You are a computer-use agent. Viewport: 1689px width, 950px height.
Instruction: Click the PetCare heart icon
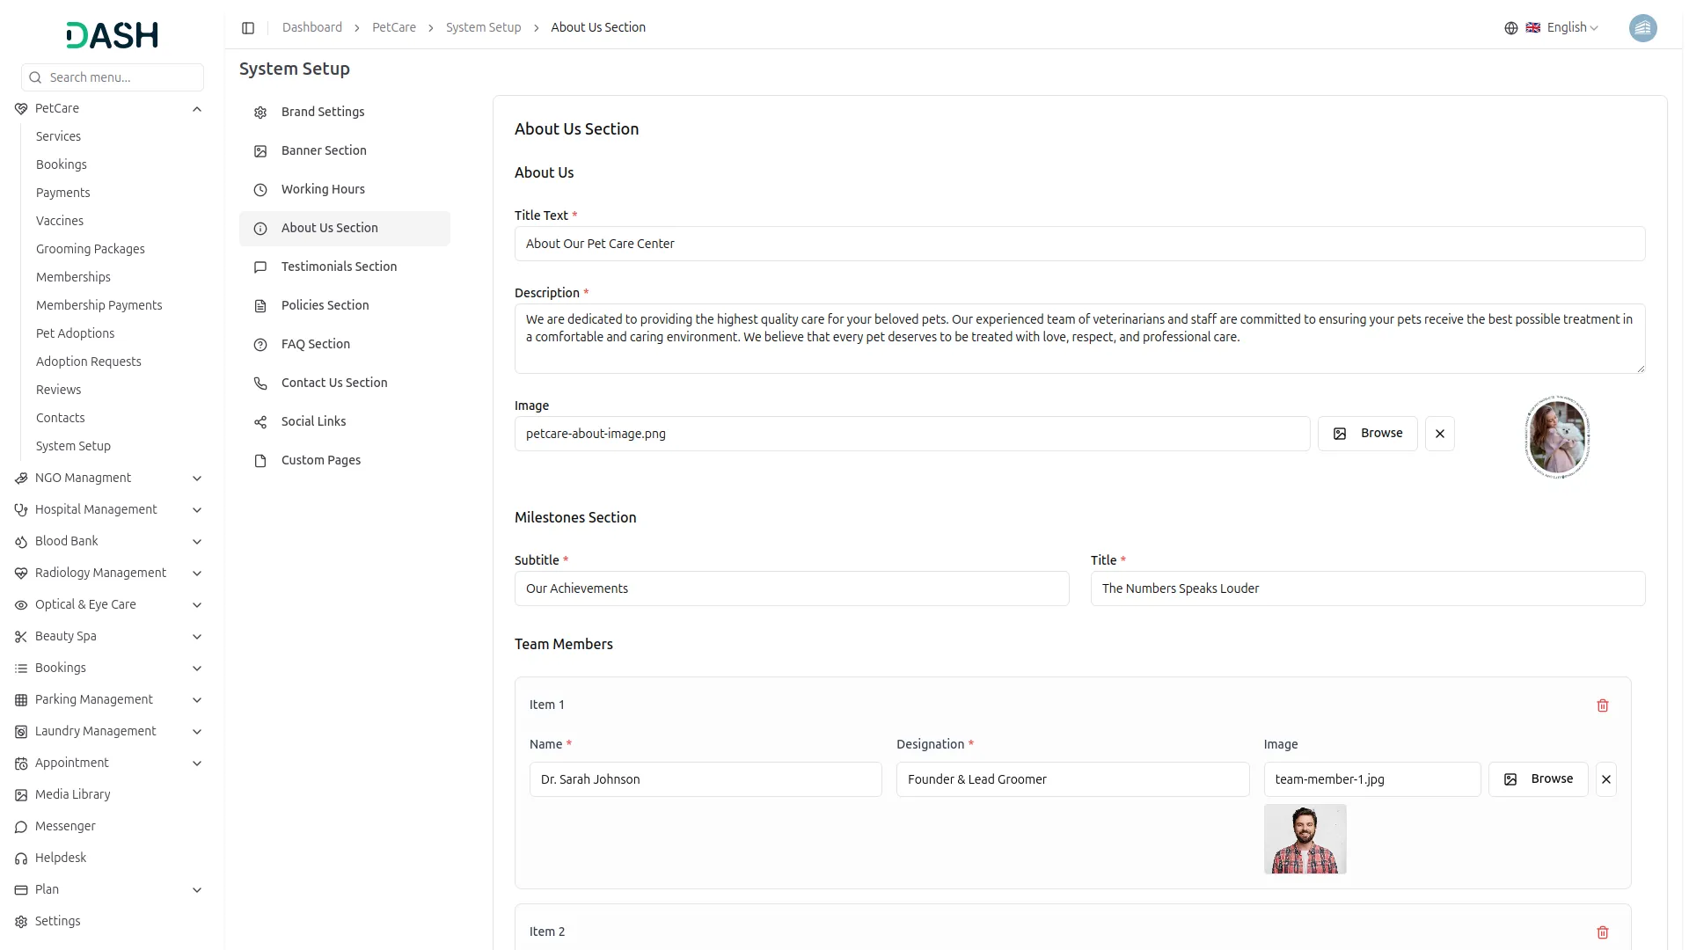click(21, 109)
